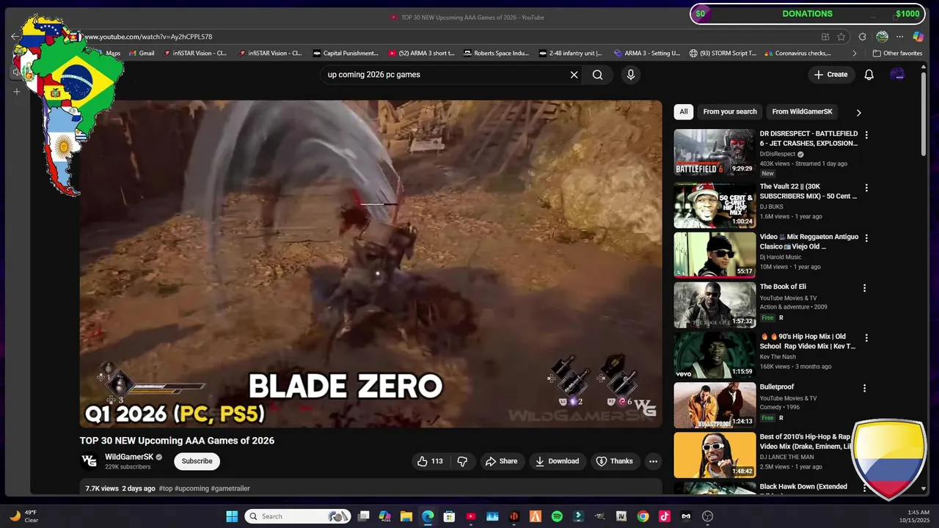Select the All filter chip

pyautogui.click(x=684, y=111)
